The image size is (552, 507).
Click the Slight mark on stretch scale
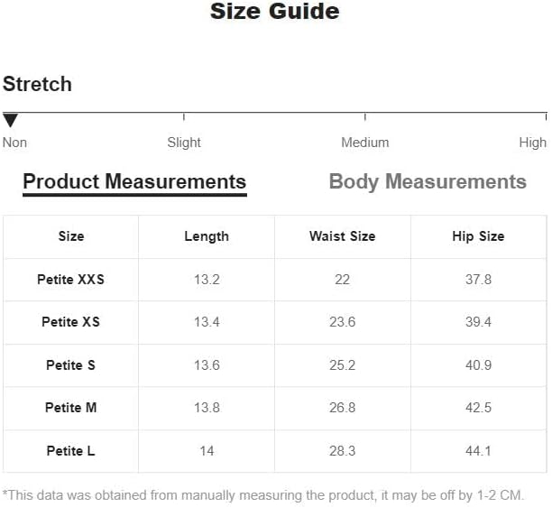click(x=184, y=143)
